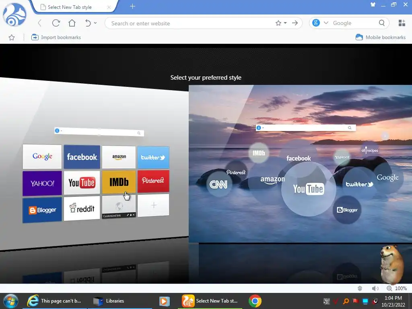412x309 pixels.
Task: Click the Customized link globe tile
Action: 119,207
